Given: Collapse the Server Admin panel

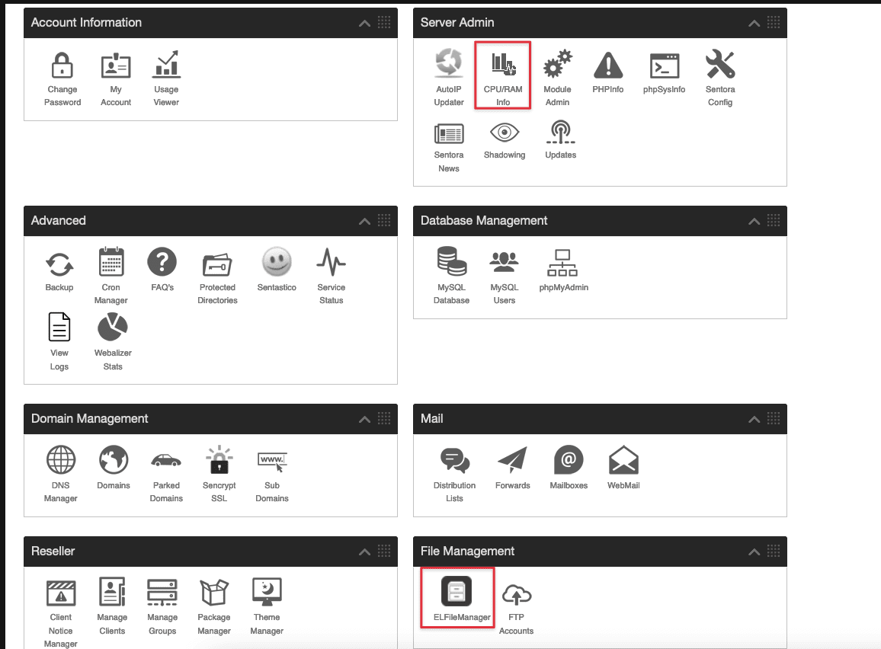Looking at the screenshot, I should pyautogui.click(x=754, y=24).
